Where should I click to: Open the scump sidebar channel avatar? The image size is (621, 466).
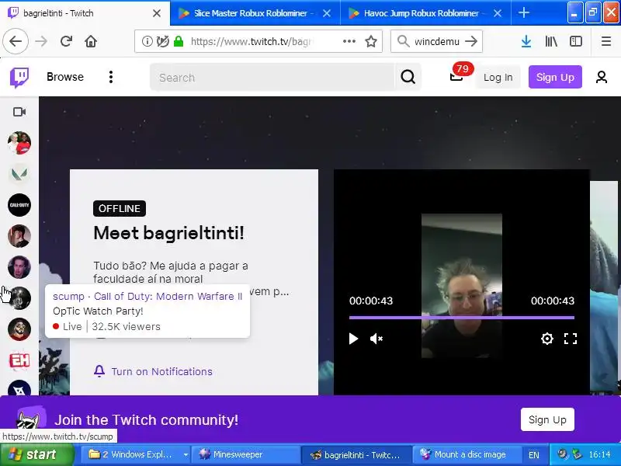tap(19, 298)
